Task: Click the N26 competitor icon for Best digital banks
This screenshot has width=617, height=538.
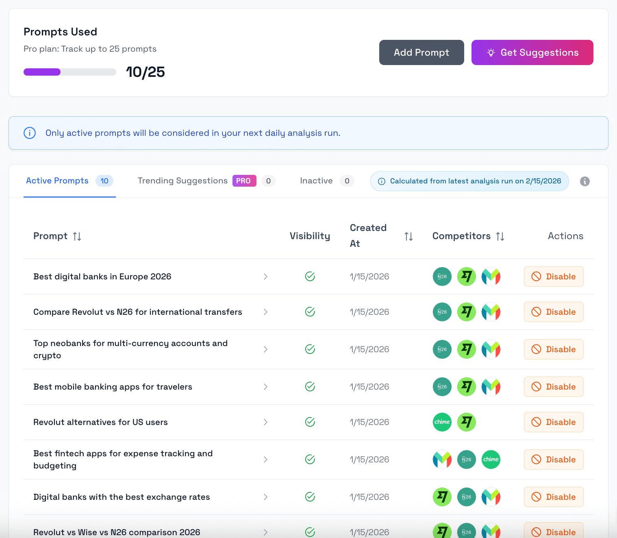Action: coord(442,277)
